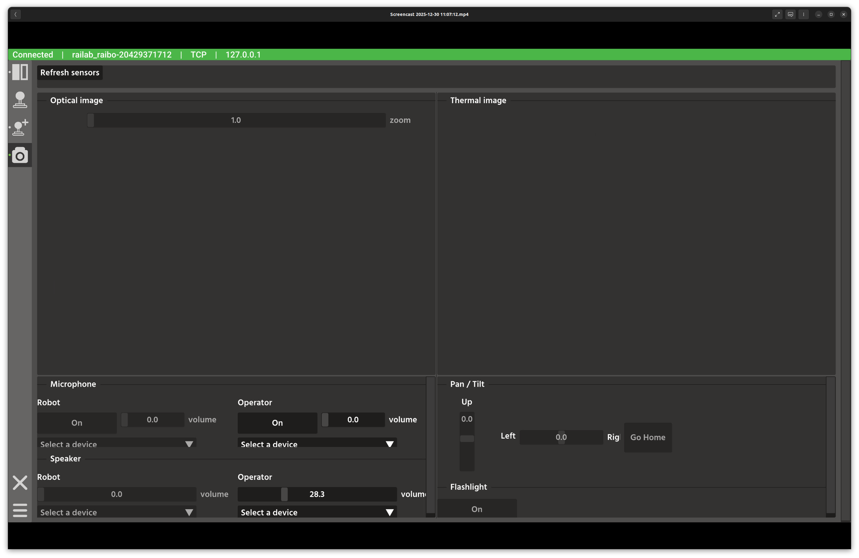Open the split-panel layout icon in sidebar
This screenshot has width=859, height=558.
point(20,72)
